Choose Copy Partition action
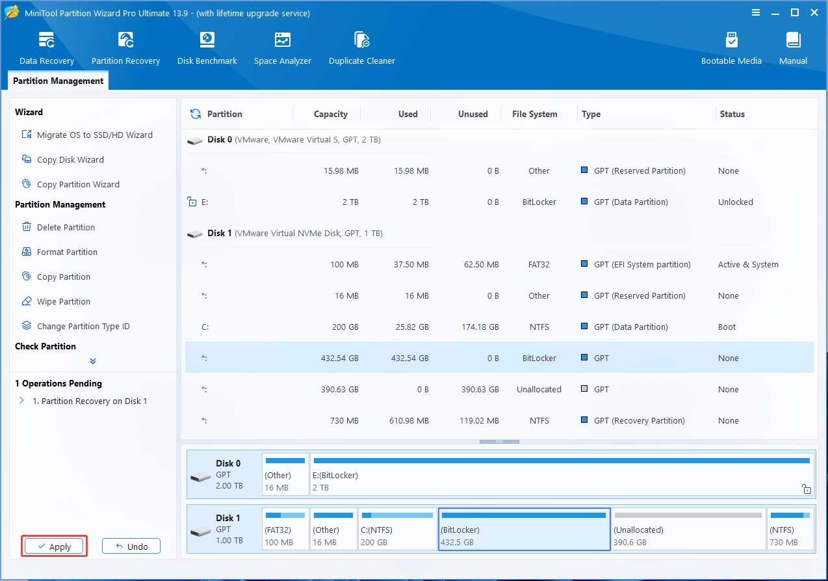828x581 pixels. pos(56,277)
